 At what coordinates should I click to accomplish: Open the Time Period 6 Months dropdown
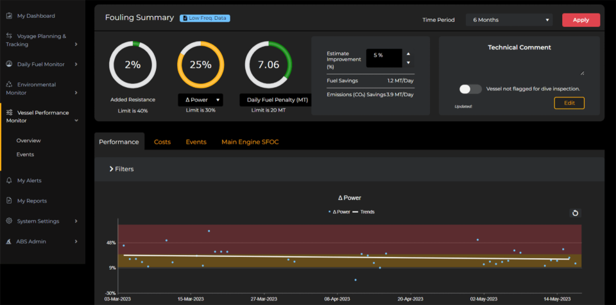pyautogui.click(x=509, y=20)
